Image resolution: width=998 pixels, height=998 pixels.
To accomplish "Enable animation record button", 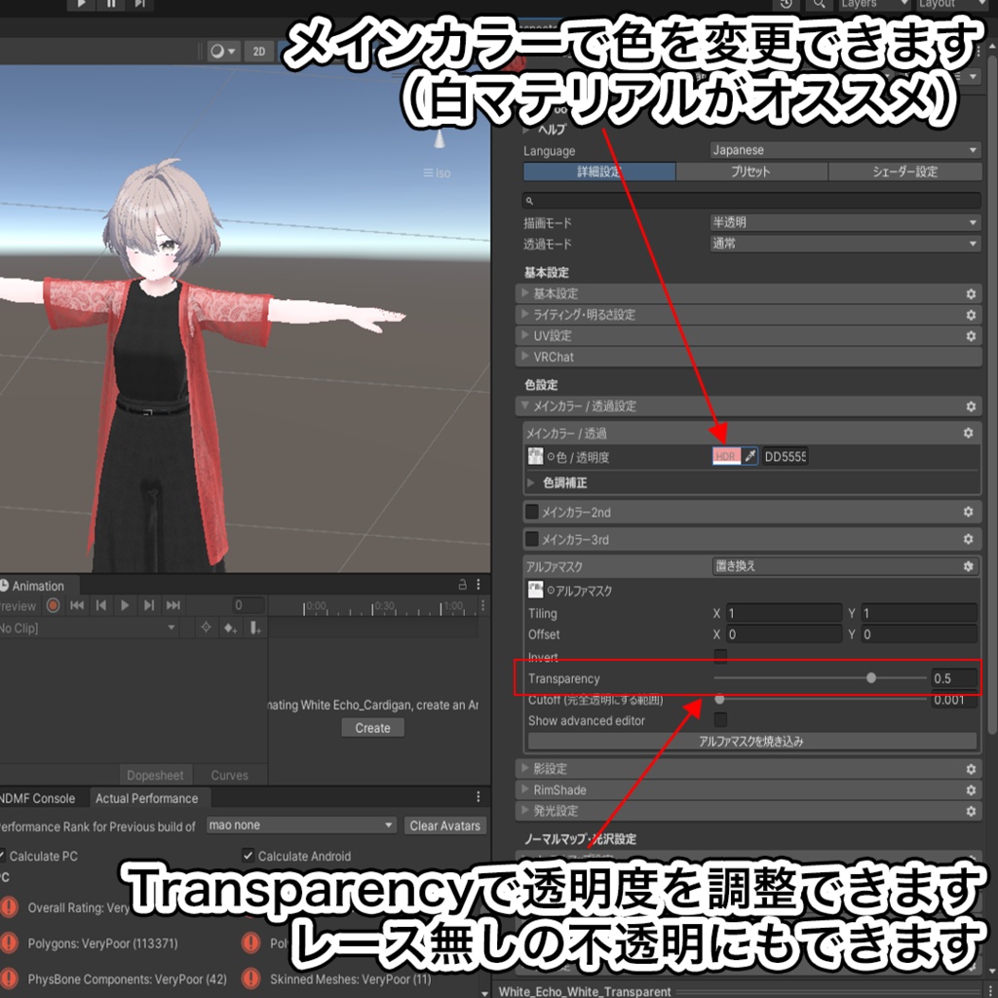I will [x=54, y=605].
